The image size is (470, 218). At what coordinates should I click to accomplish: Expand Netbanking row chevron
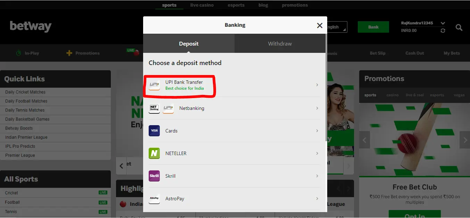[x=317, y=108]
